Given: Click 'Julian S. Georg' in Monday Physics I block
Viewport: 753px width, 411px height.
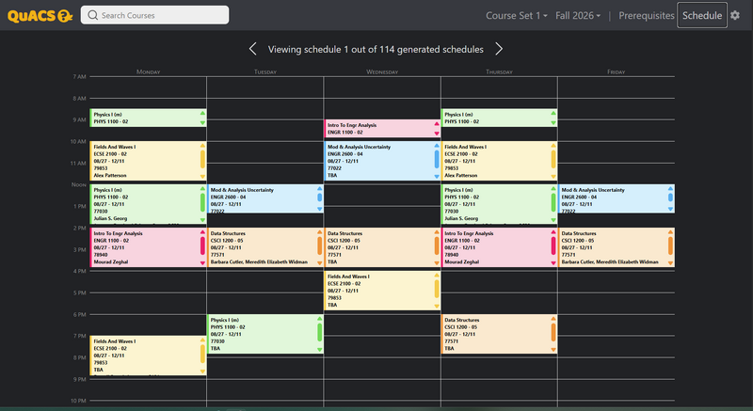Looking at the screenshot, I should 110,218.
